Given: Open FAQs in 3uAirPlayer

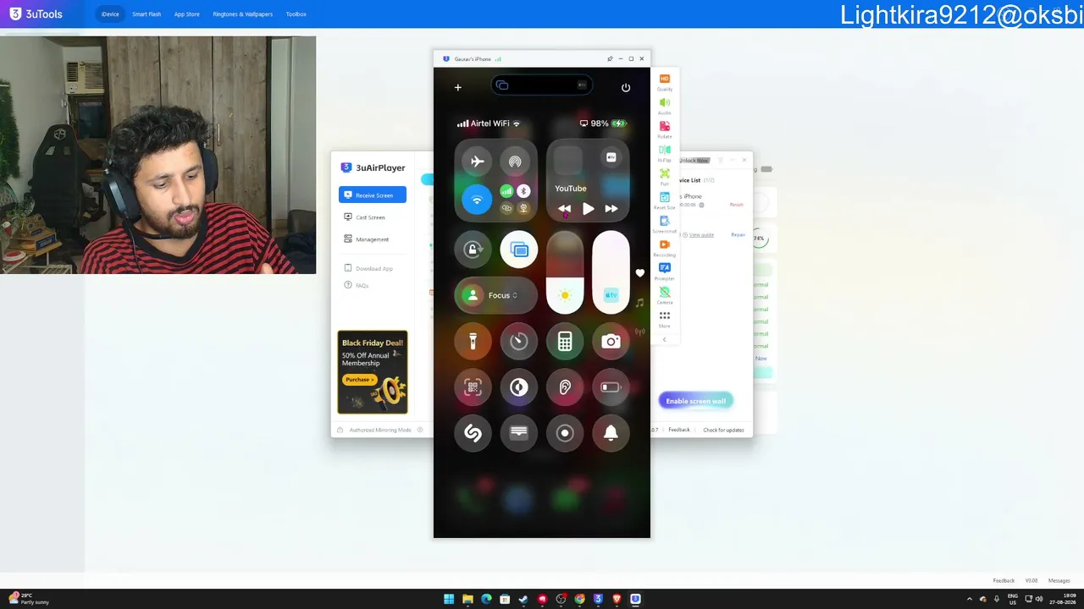Looking at the screenshot, I should [357, 286].
